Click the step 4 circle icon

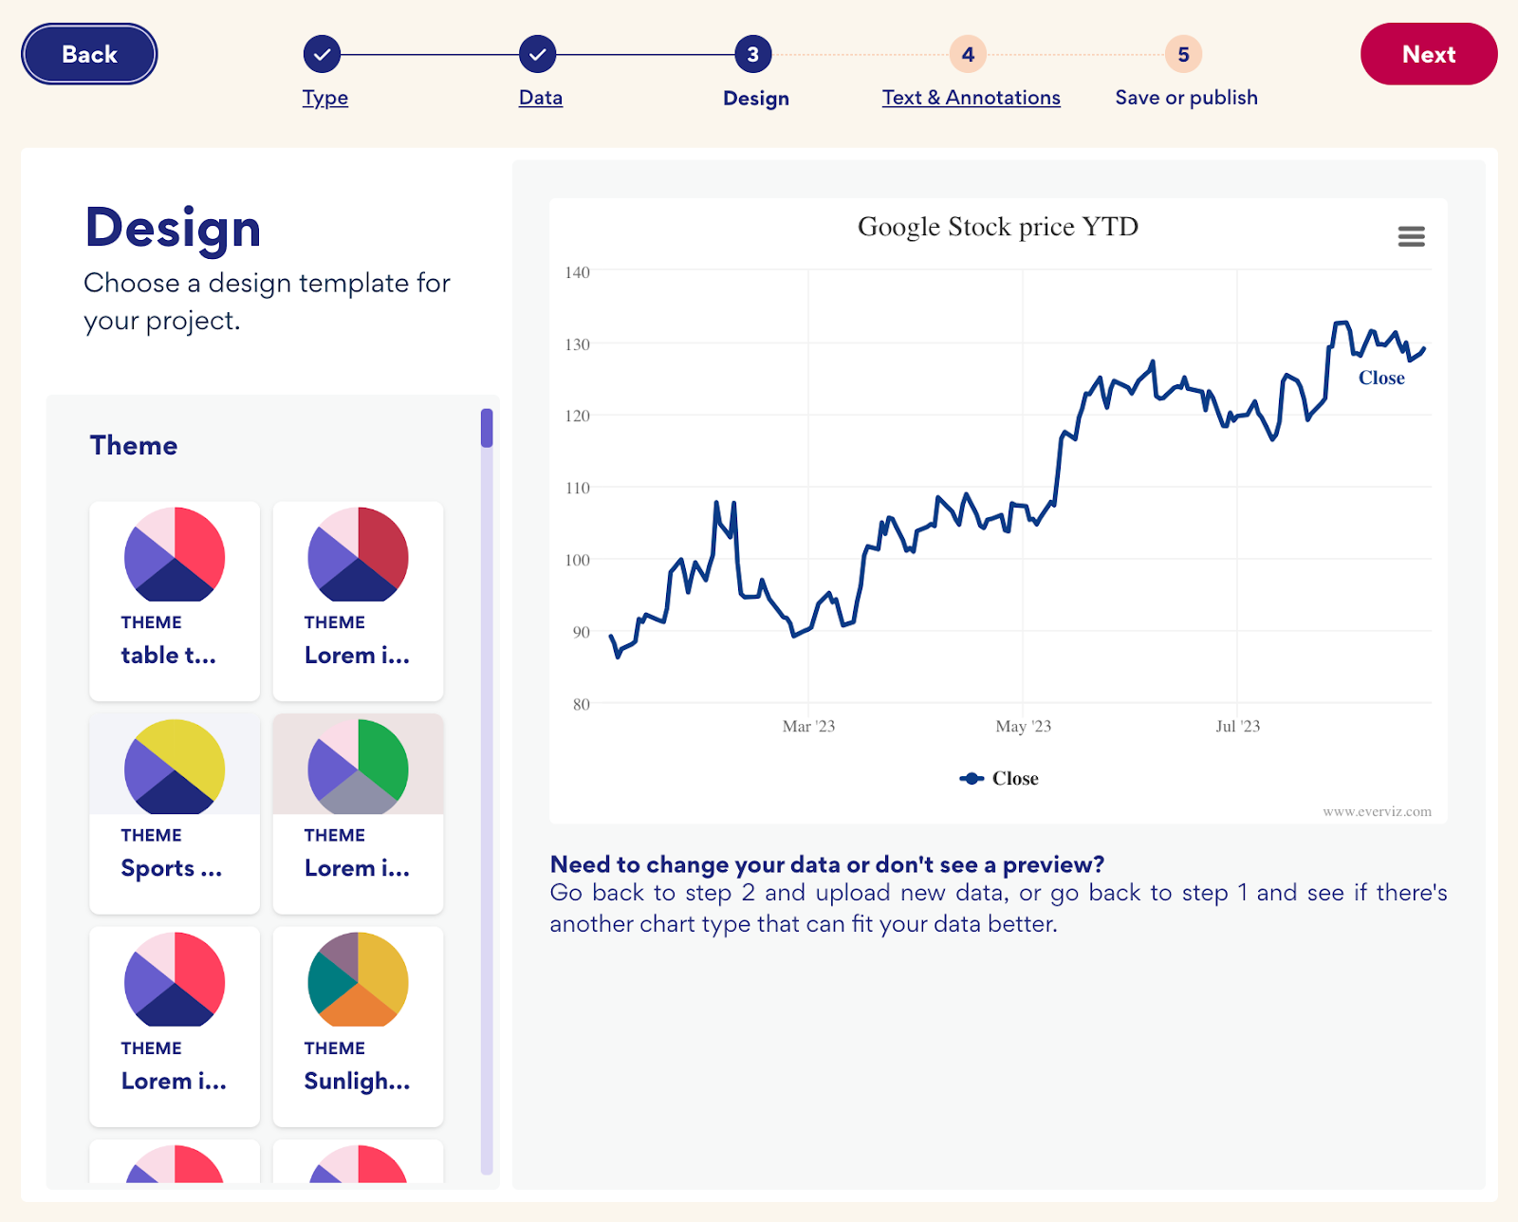(x=969, y=54)
